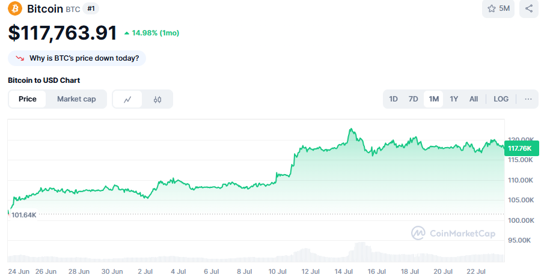Image resolution: width=547 pixels, height=275 pixels.
Task: Click the 110.00K price axis label
Action: click(x=521, y=180)
